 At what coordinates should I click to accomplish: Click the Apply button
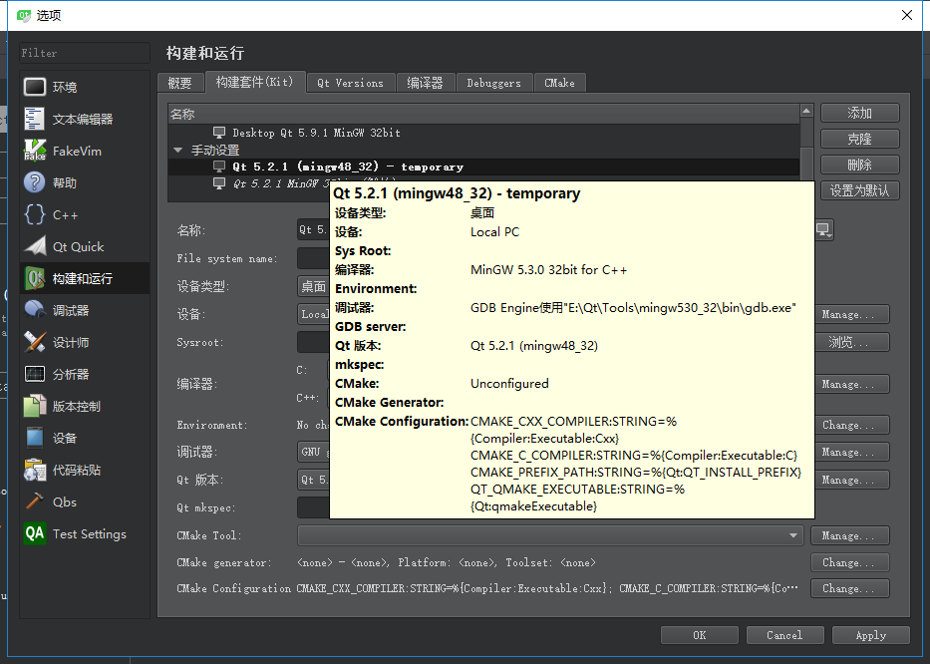pyautogui.click(x=870, y=635)
